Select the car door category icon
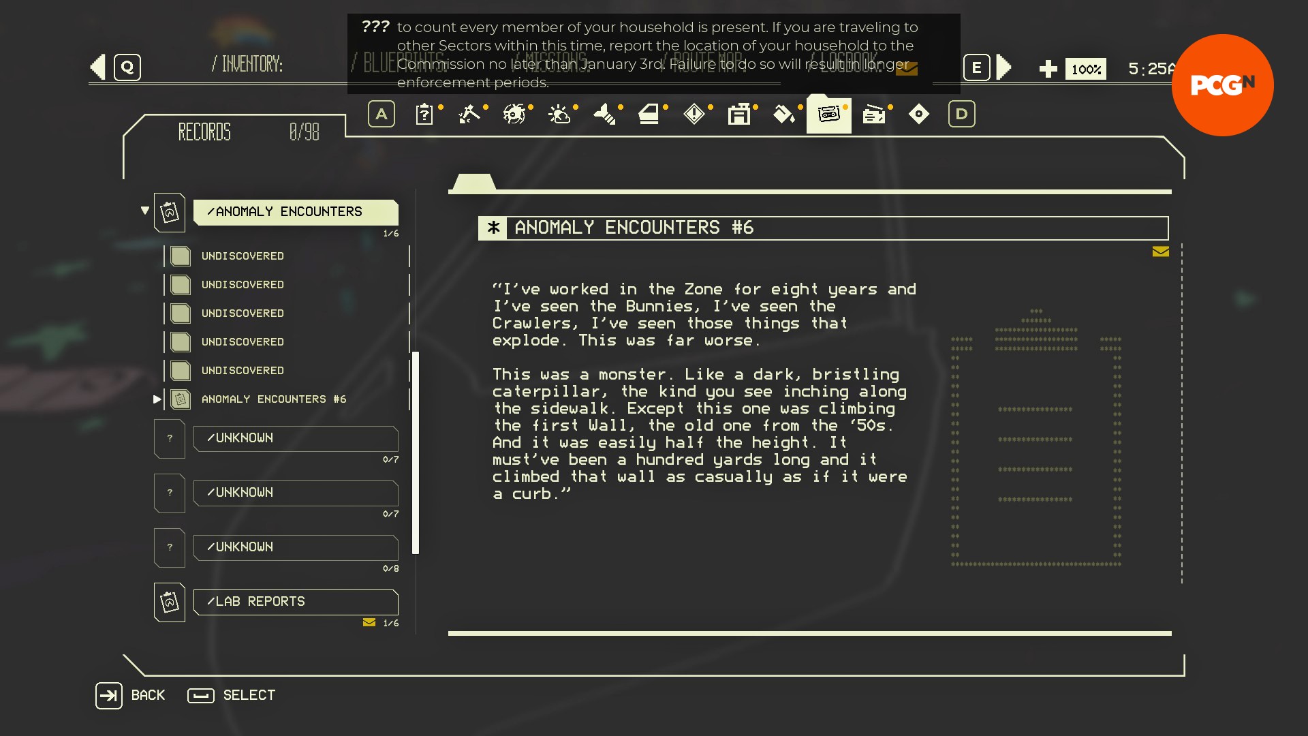The width and height of the screenshot is (1308, 736). coord(649,114)
